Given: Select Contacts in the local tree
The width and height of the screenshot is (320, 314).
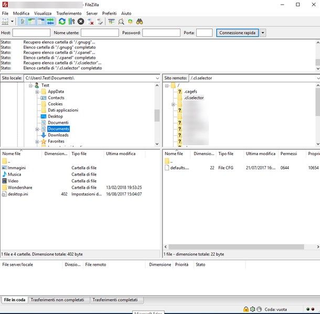Looking at the screenshot, I should [x=56, y=98].
